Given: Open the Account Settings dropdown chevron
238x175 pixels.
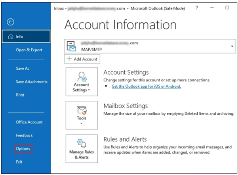Looking at the screenshot, I should click(89, 90).
